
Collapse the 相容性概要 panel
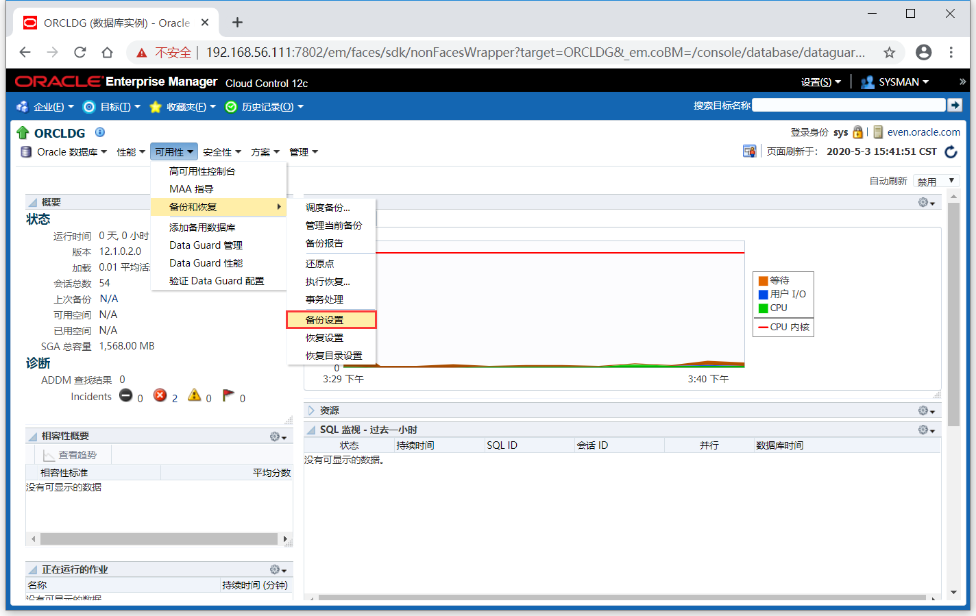point(32,436)
